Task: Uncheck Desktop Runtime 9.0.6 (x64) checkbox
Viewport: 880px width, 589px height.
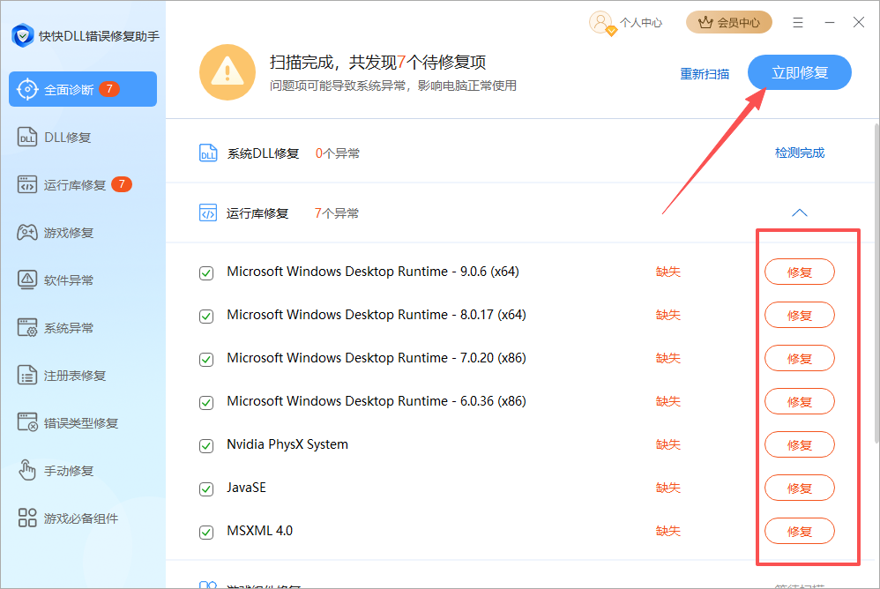Action: [x=206, y=273]
